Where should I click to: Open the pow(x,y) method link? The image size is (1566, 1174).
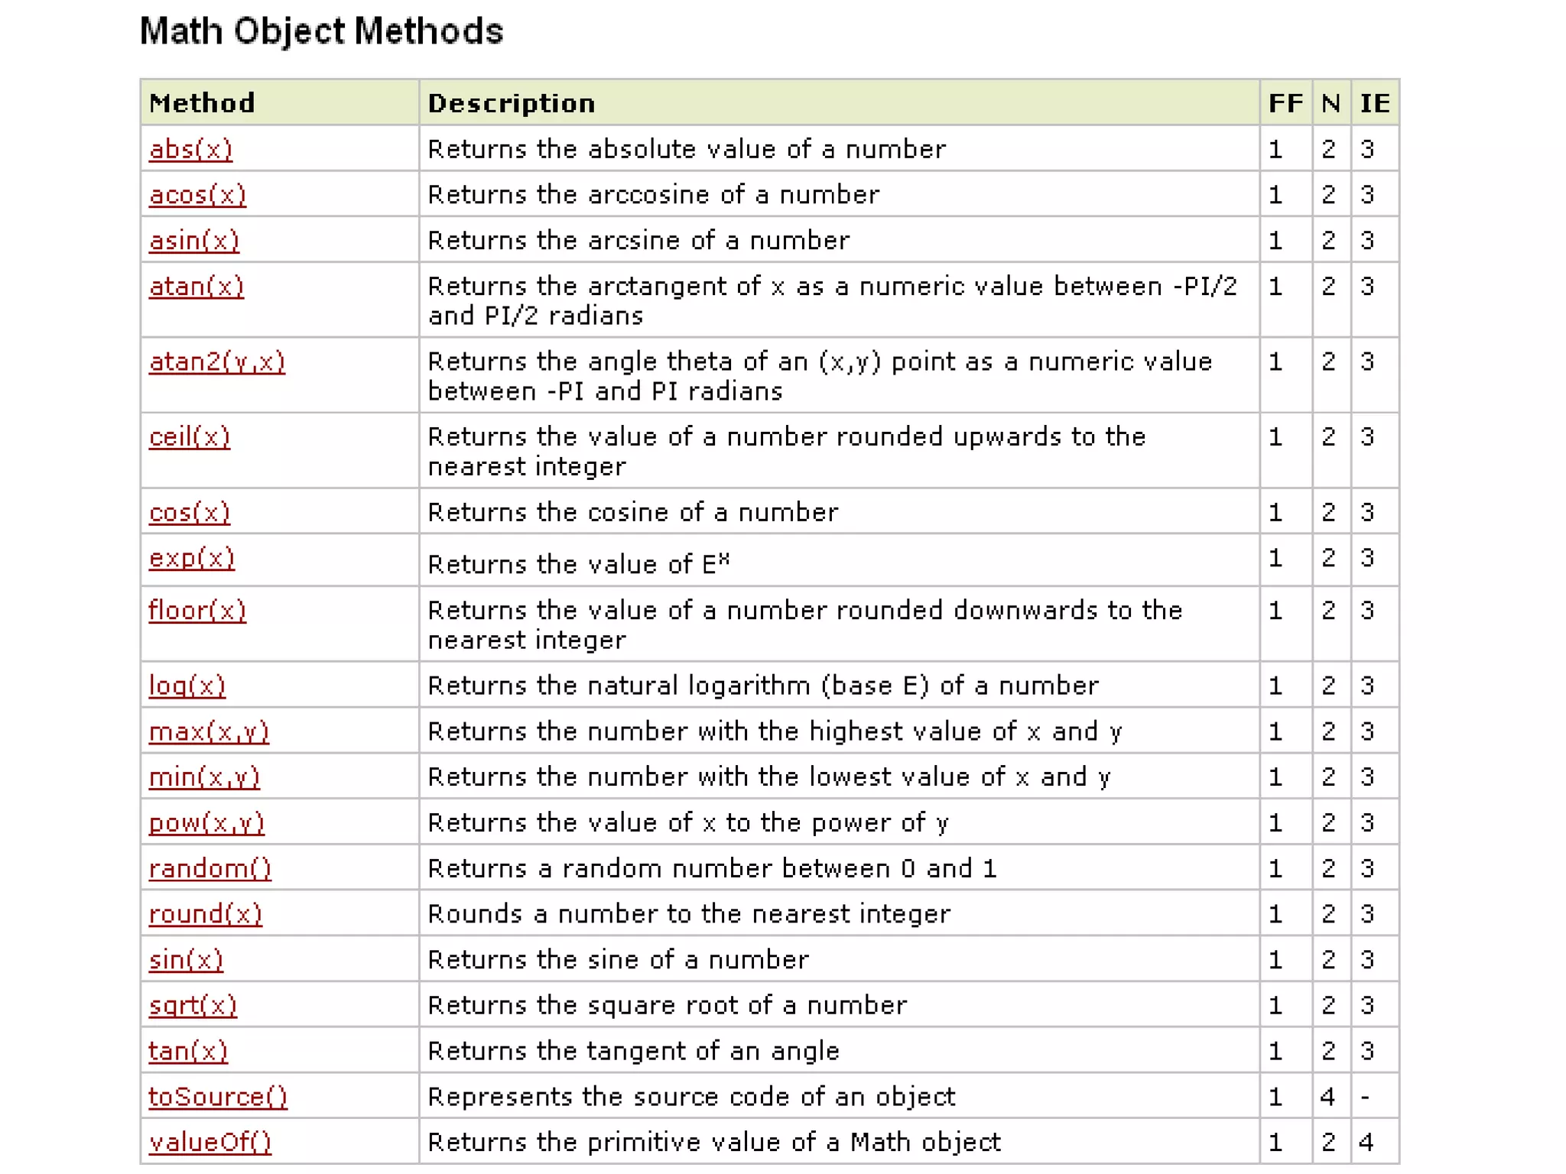[x=206, y=823]
